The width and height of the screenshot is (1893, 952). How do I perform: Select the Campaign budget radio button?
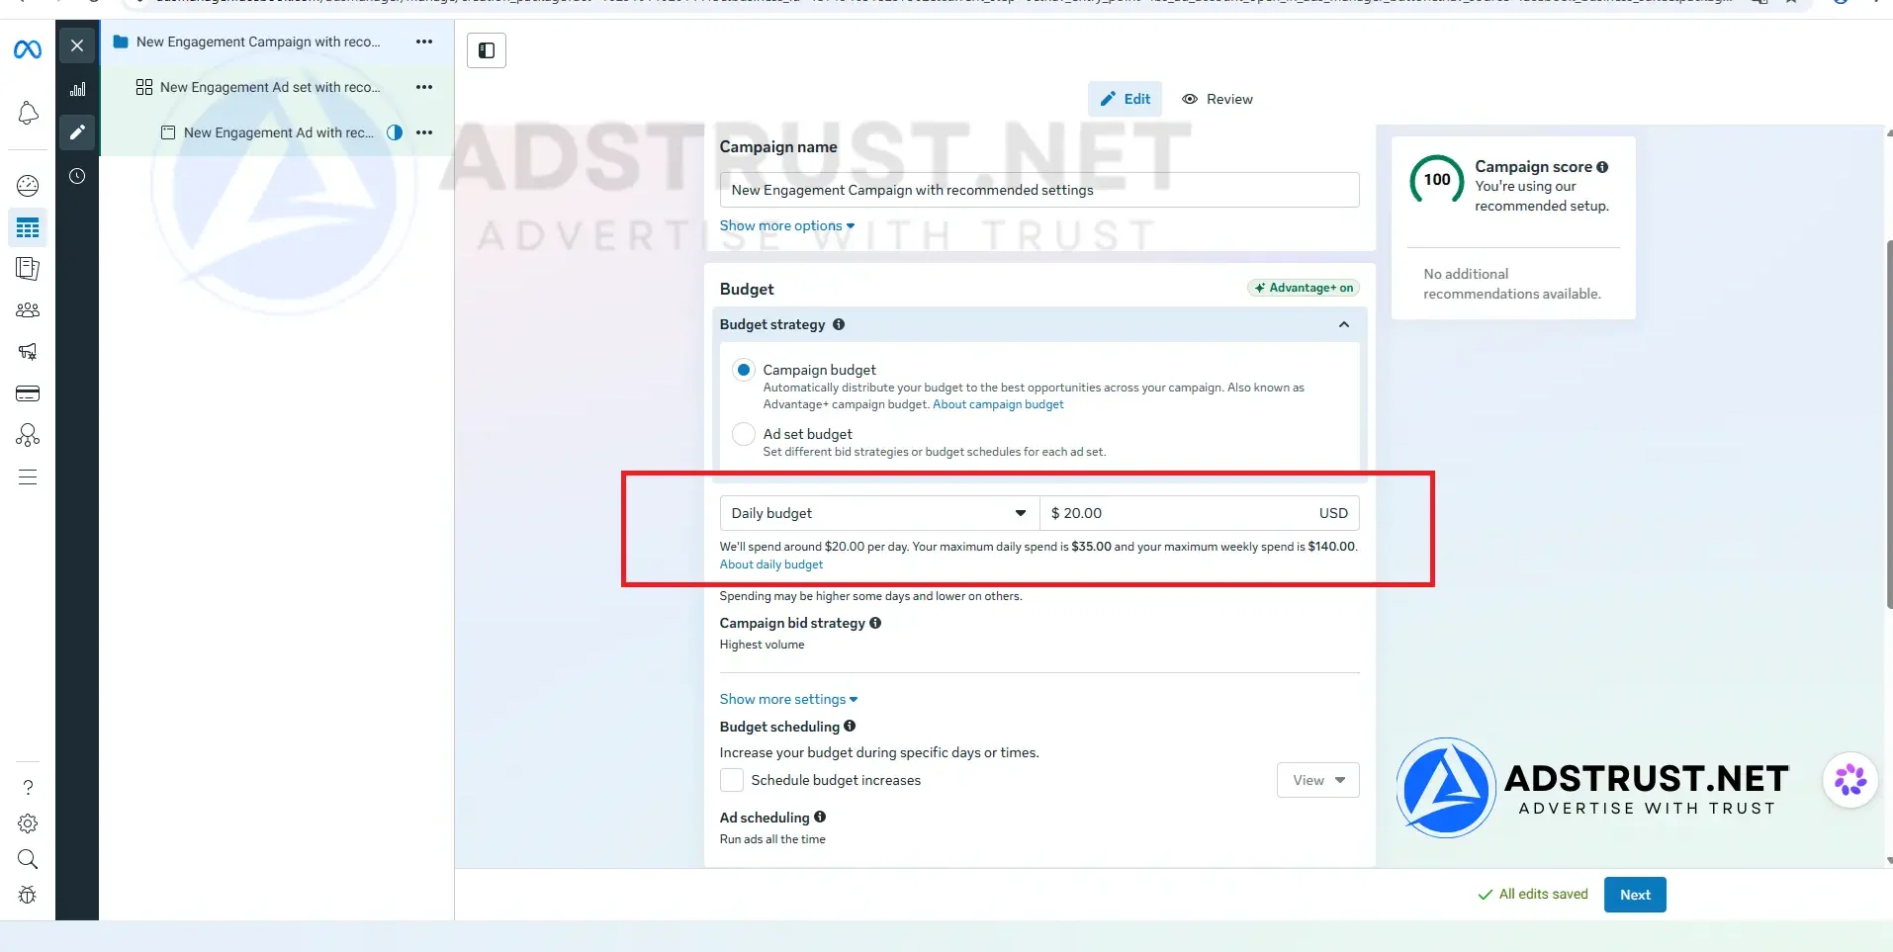[744, 370]
